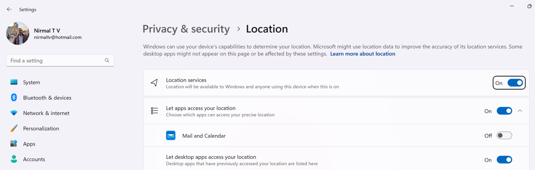Click the Accounts person icon
The width and height of the screenshot is (535, 170).
click(x=14, y=159)
